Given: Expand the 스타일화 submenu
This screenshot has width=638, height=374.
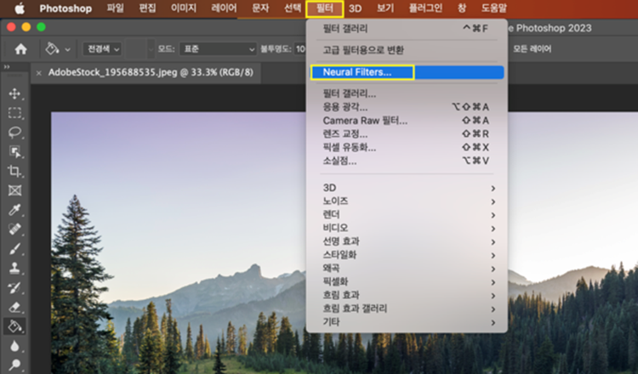Looking at the screenshot, I should [407, 255].
